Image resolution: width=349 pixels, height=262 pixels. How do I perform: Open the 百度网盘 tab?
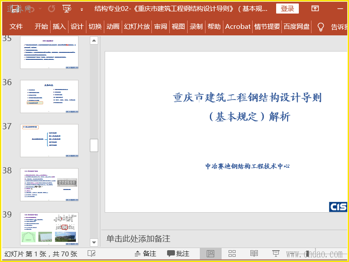(x=297, y=27)
